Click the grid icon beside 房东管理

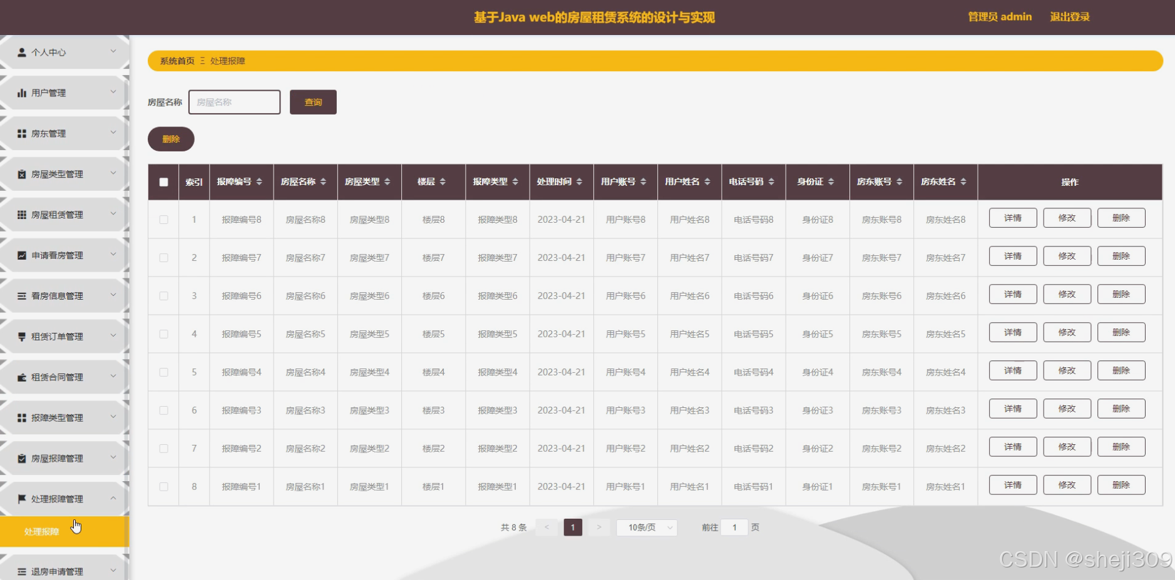pos(21,133)
